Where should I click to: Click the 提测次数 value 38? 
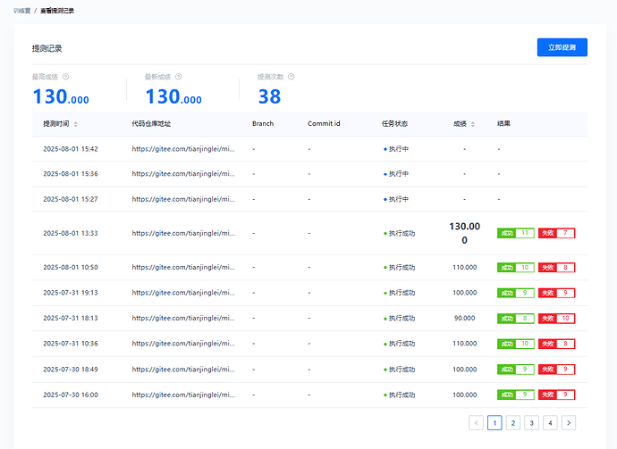[x=269, y=96]
